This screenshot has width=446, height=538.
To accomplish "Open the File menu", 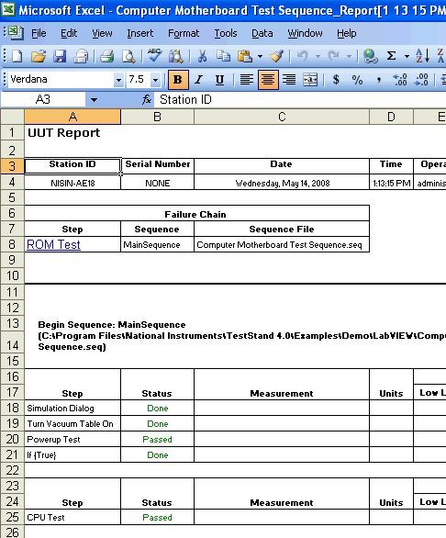I will pos(39,33).
